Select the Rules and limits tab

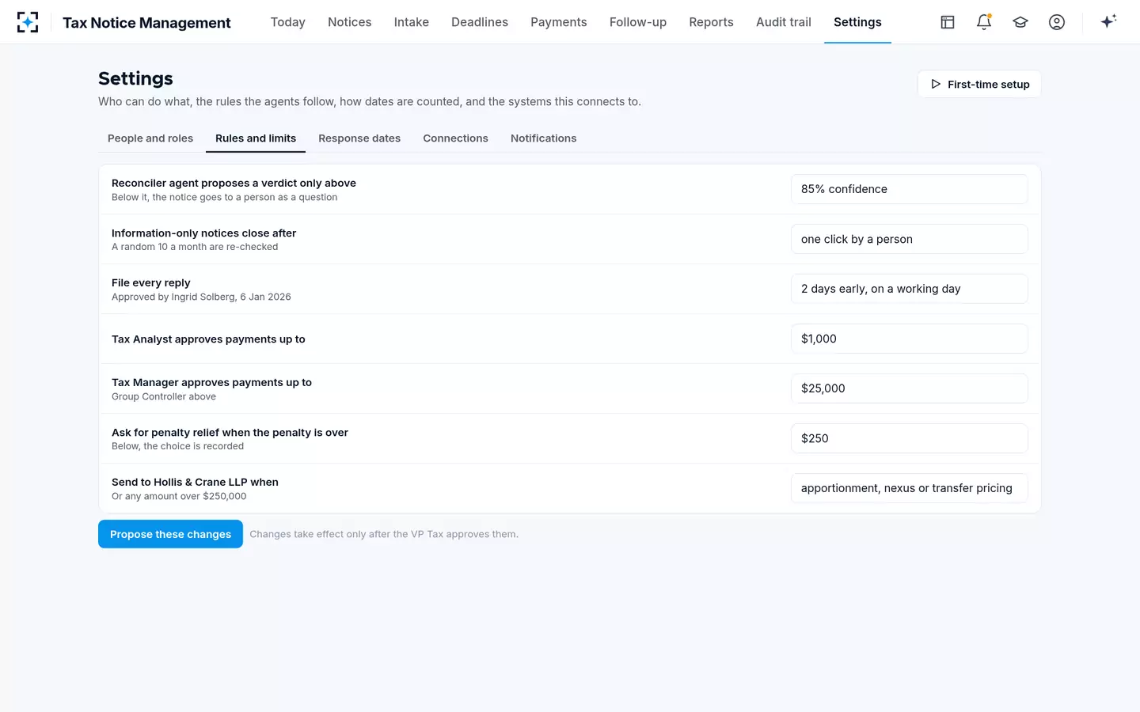[256, 138]
